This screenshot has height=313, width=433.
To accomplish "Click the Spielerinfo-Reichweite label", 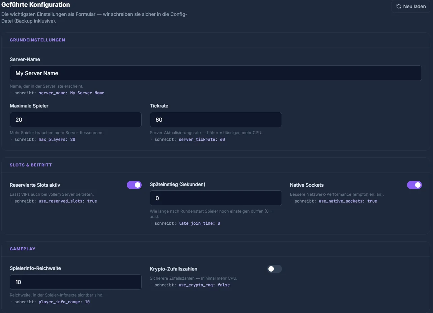I will (x=35, y=268).
